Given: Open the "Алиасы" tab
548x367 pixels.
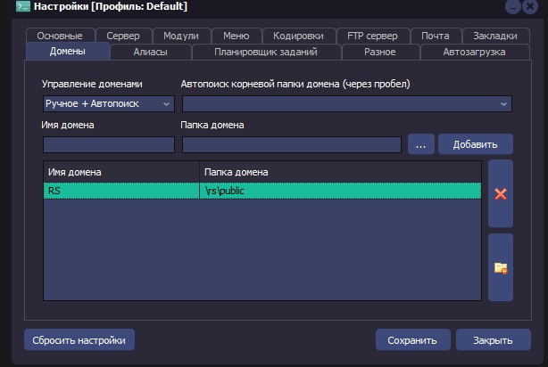Looking at the screenshot, I should [149, 53].
